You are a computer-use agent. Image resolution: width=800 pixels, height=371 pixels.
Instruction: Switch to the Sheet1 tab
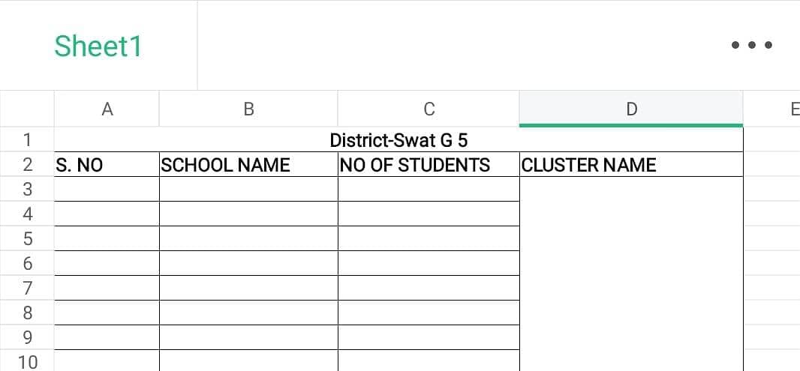click(98, 46)
